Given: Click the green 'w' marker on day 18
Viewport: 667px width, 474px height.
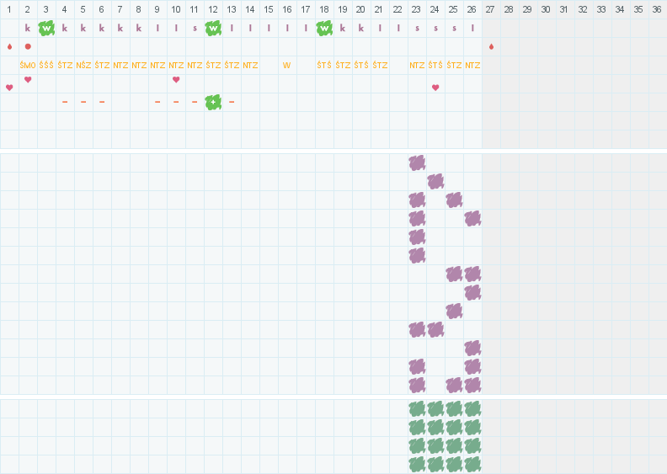Looking at the screenshot, I should click(324, 28).
